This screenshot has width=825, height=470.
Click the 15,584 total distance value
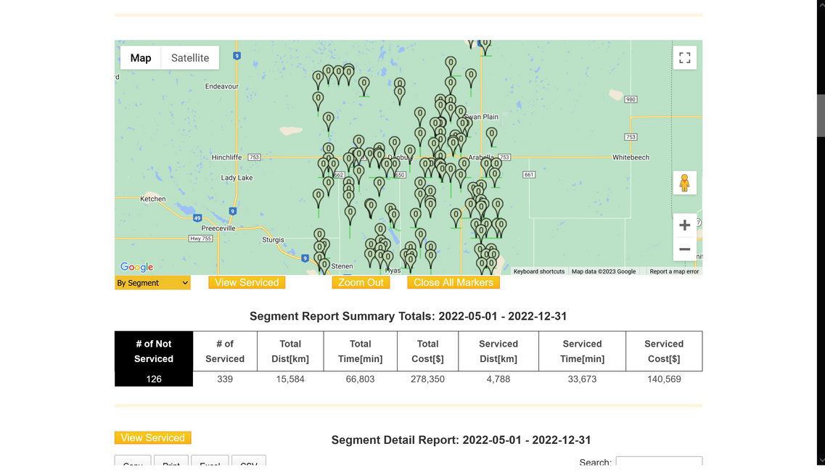click(290, 379)
